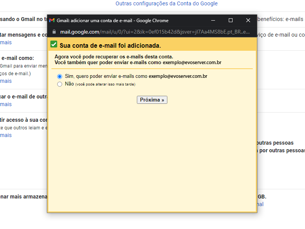This screenshot has height=229, width=305.
Task: Choose the 'Não' radio option
Action: 59,84
